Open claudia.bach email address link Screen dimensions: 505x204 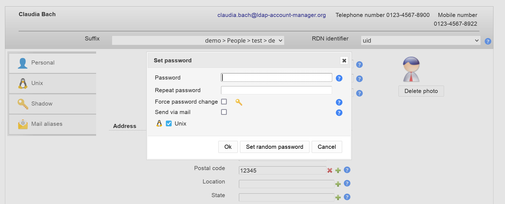click(271, 15)
